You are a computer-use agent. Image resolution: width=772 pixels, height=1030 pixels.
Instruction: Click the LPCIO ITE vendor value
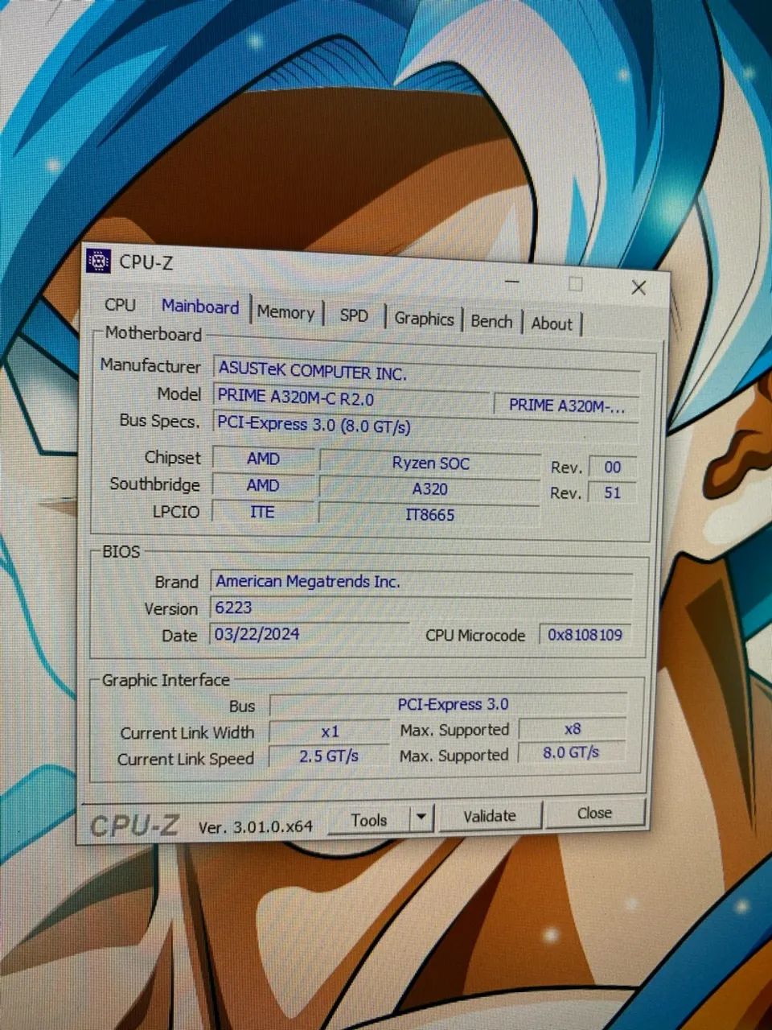[262, 512]
